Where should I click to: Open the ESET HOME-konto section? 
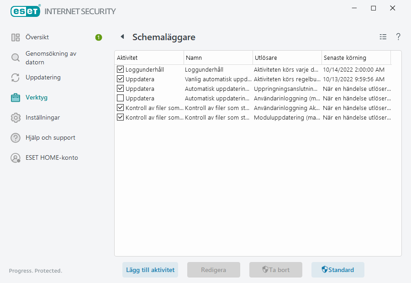pyautogui.click(x=52, y=157)
